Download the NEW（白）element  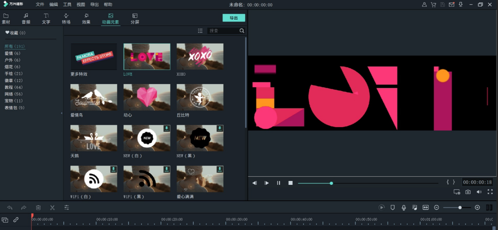tap(167, 128)
